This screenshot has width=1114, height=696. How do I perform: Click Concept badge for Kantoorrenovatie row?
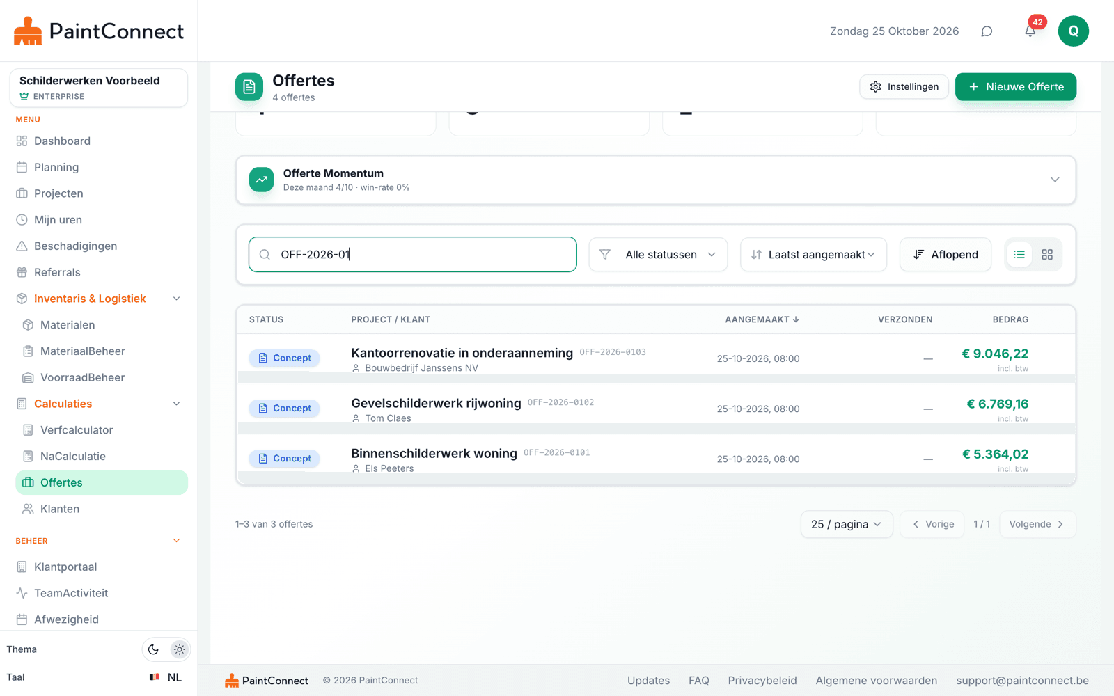(x=284, y=358)
